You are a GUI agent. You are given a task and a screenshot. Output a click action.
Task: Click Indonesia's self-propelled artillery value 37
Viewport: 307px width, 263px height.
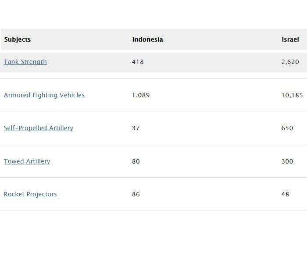pos(136,128)
